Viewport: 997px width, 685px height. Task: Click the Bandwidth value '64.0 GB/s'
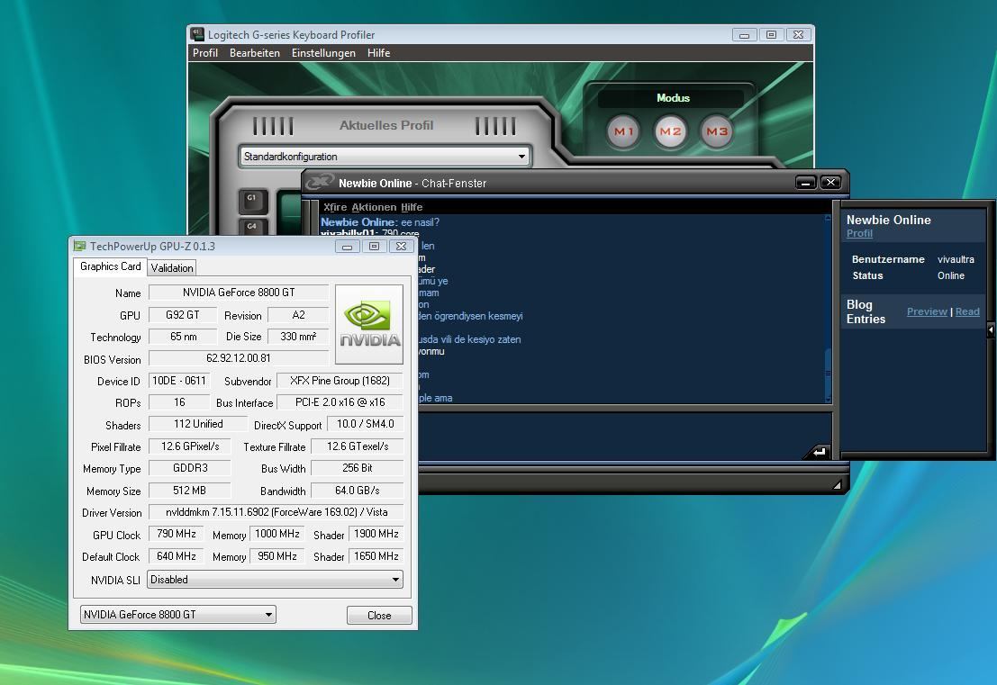(358, 491)
